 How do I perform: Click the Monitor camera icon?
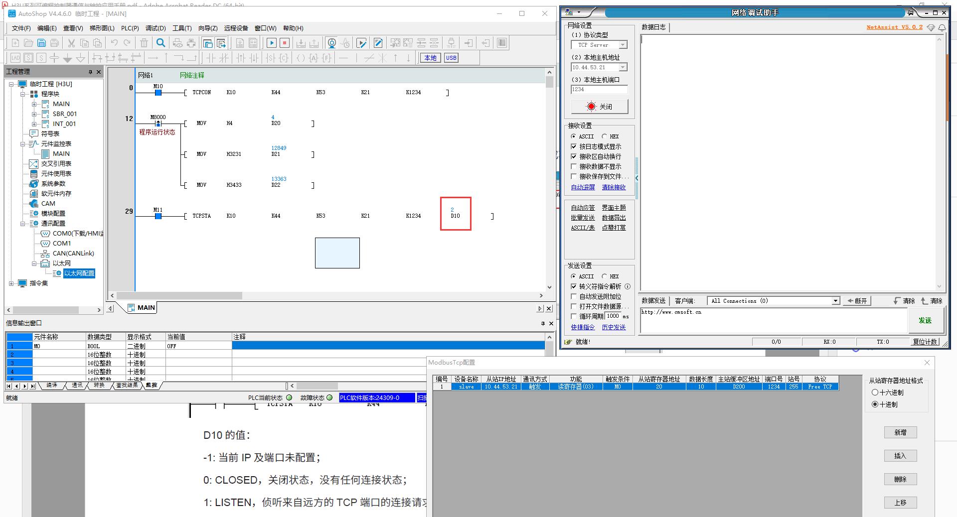332,43
